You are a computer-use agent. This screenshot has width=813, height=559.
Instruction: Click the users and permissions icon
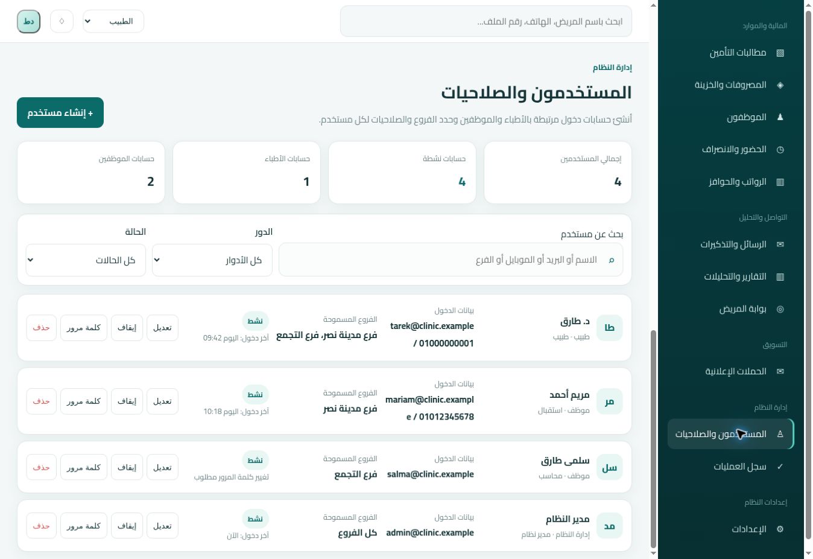coord(780,434)
